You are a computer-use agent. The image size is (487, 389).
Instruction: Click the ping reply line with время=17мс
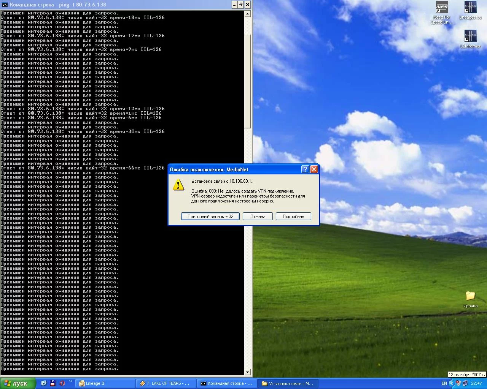click(x=83, y=36)
